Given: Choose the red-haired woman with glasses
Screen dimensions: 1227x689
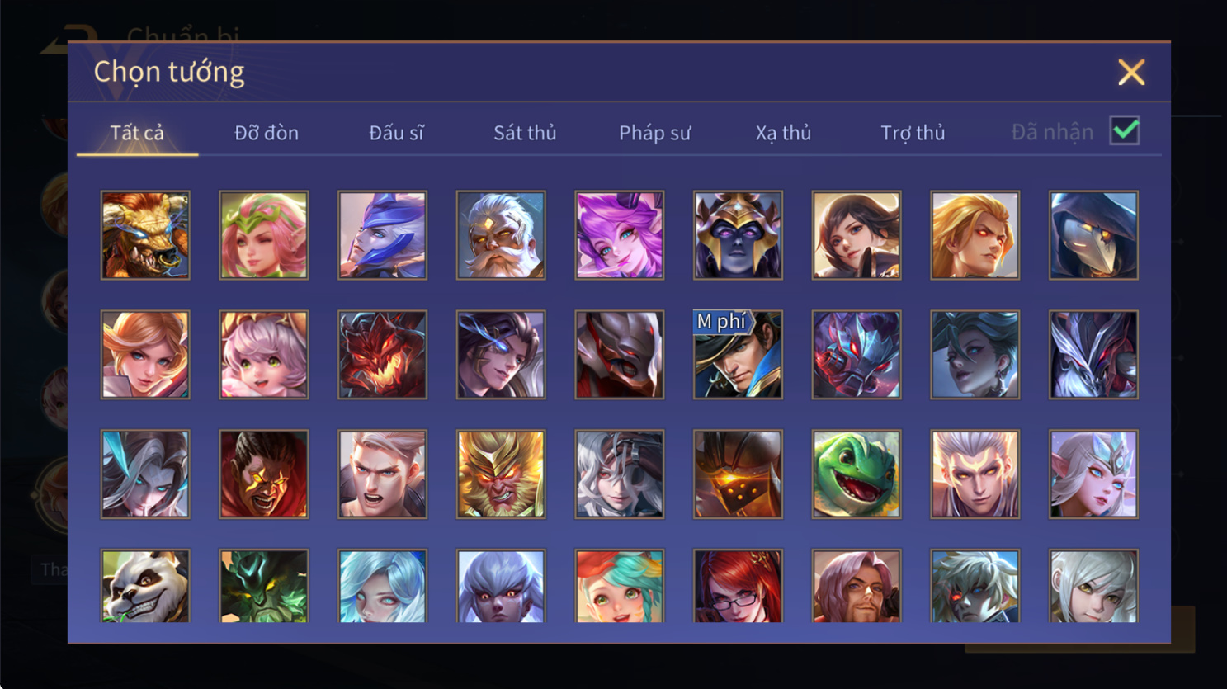Looking at the screenshot, I should tap(738, 586).
